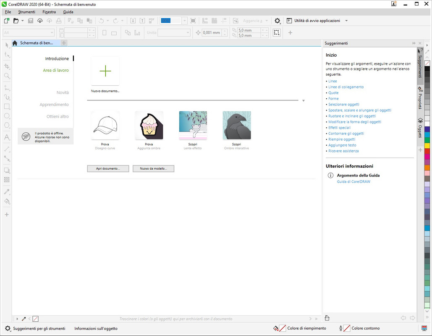Click the Nuovo documento plus thumbnail

coord(105,71)
